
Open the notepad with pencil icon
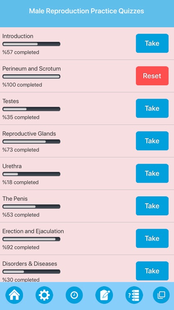point(104,295)
